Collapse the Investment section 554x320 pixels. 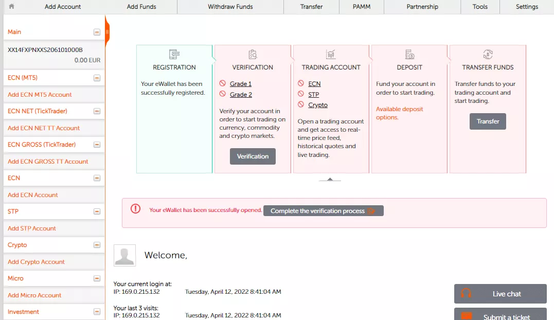click(97, 312)
